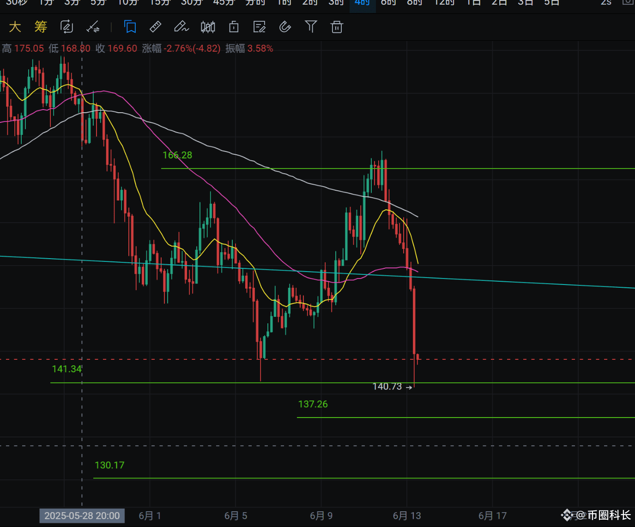Click the crosshair date label 2025-05-28 20:00
This screenshot has height=527, width=635.
point(82,516)
